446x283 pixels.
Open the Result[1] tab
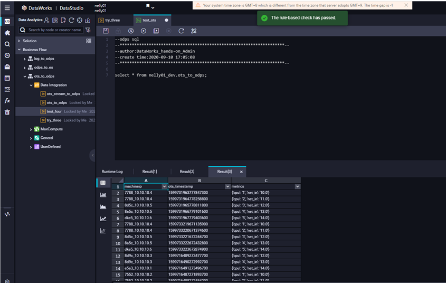149,172
